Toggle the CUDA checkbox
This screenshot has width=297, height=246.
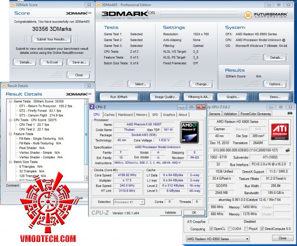tap(230, 229)
